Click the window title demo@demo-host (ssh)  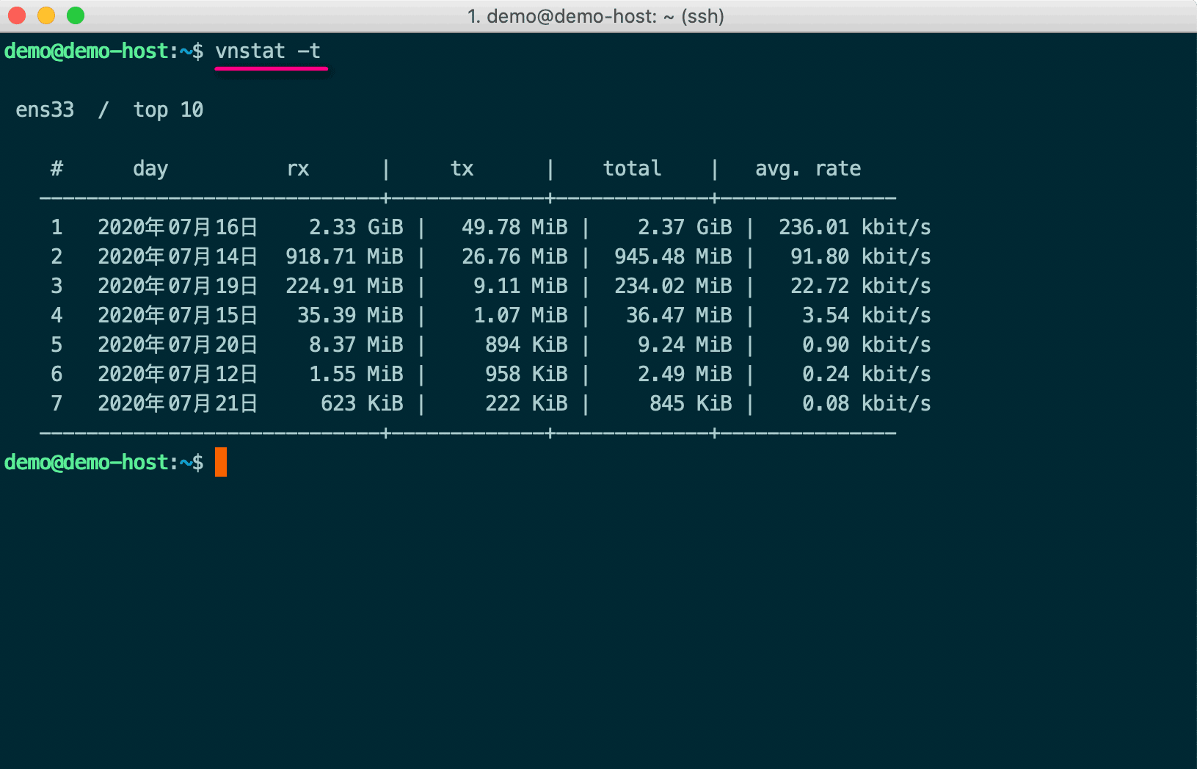pos(596,16)
